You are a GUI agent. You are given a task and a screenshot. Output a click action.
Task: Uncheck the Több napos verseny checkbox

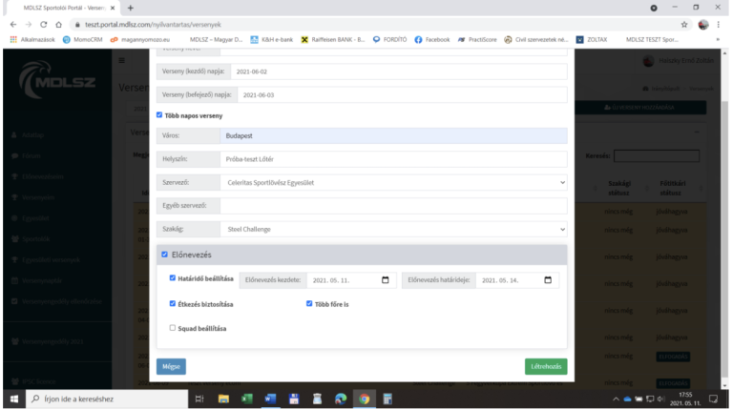[159, 115]
